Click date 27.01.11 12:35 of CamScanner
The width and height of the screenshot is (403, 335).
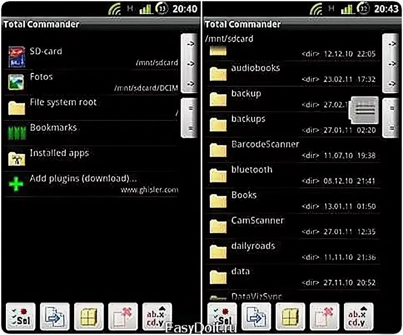coord(349,232)
